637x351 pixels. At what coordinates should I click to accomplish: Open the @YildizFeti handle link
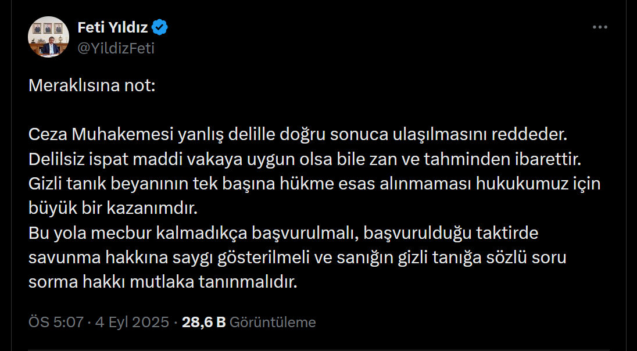[x=116, y=48]
